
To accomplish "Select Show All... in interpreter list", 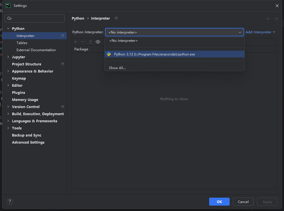I will click(x=175, y=68).
